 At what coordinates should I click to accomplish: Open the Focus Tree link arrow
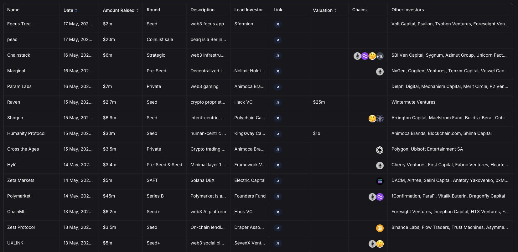pos(278,24)
